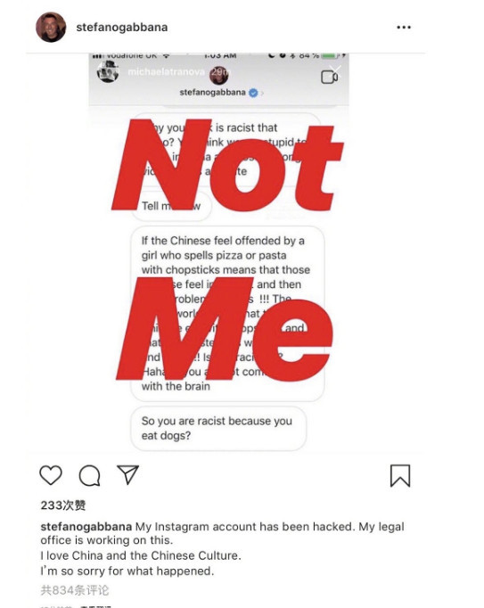This screenshot has width=484, height=608.
Task: Tap battery indicator in status bar
Action: 331,56
